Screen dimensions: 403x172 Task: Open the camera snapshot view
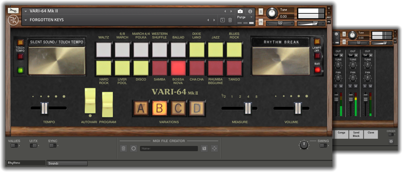(240, 11)
